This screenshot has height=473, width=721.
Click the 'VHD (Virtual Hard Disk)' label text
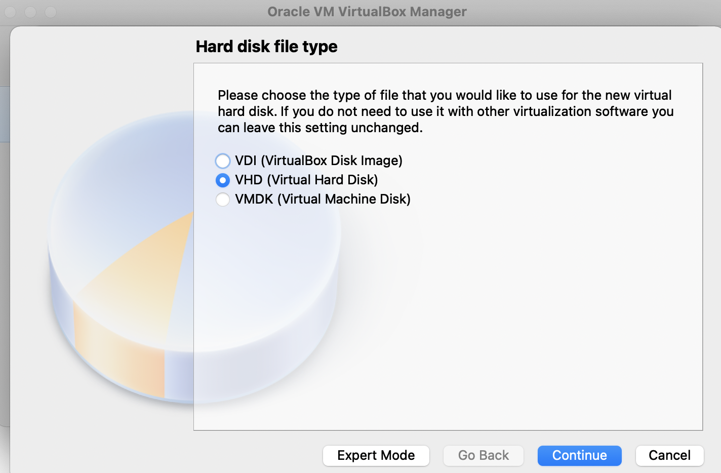(x=306, y=180)
